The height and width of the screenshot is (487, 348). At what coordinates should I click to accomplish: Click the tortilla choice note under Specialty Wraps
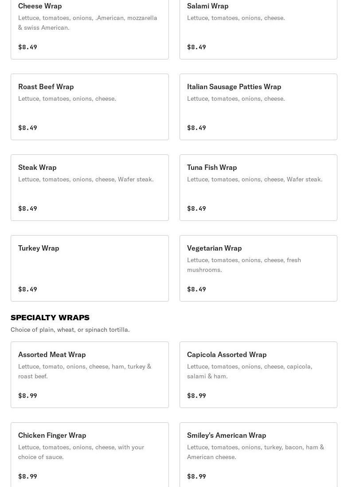[70, 330]
